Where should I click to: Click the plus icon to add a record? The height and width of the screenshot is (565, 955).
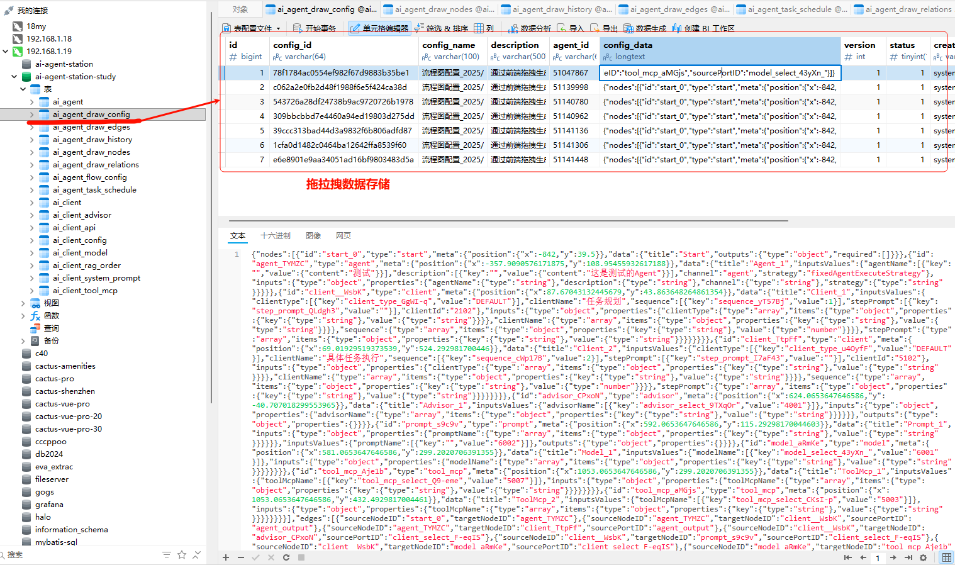[226, 557]
